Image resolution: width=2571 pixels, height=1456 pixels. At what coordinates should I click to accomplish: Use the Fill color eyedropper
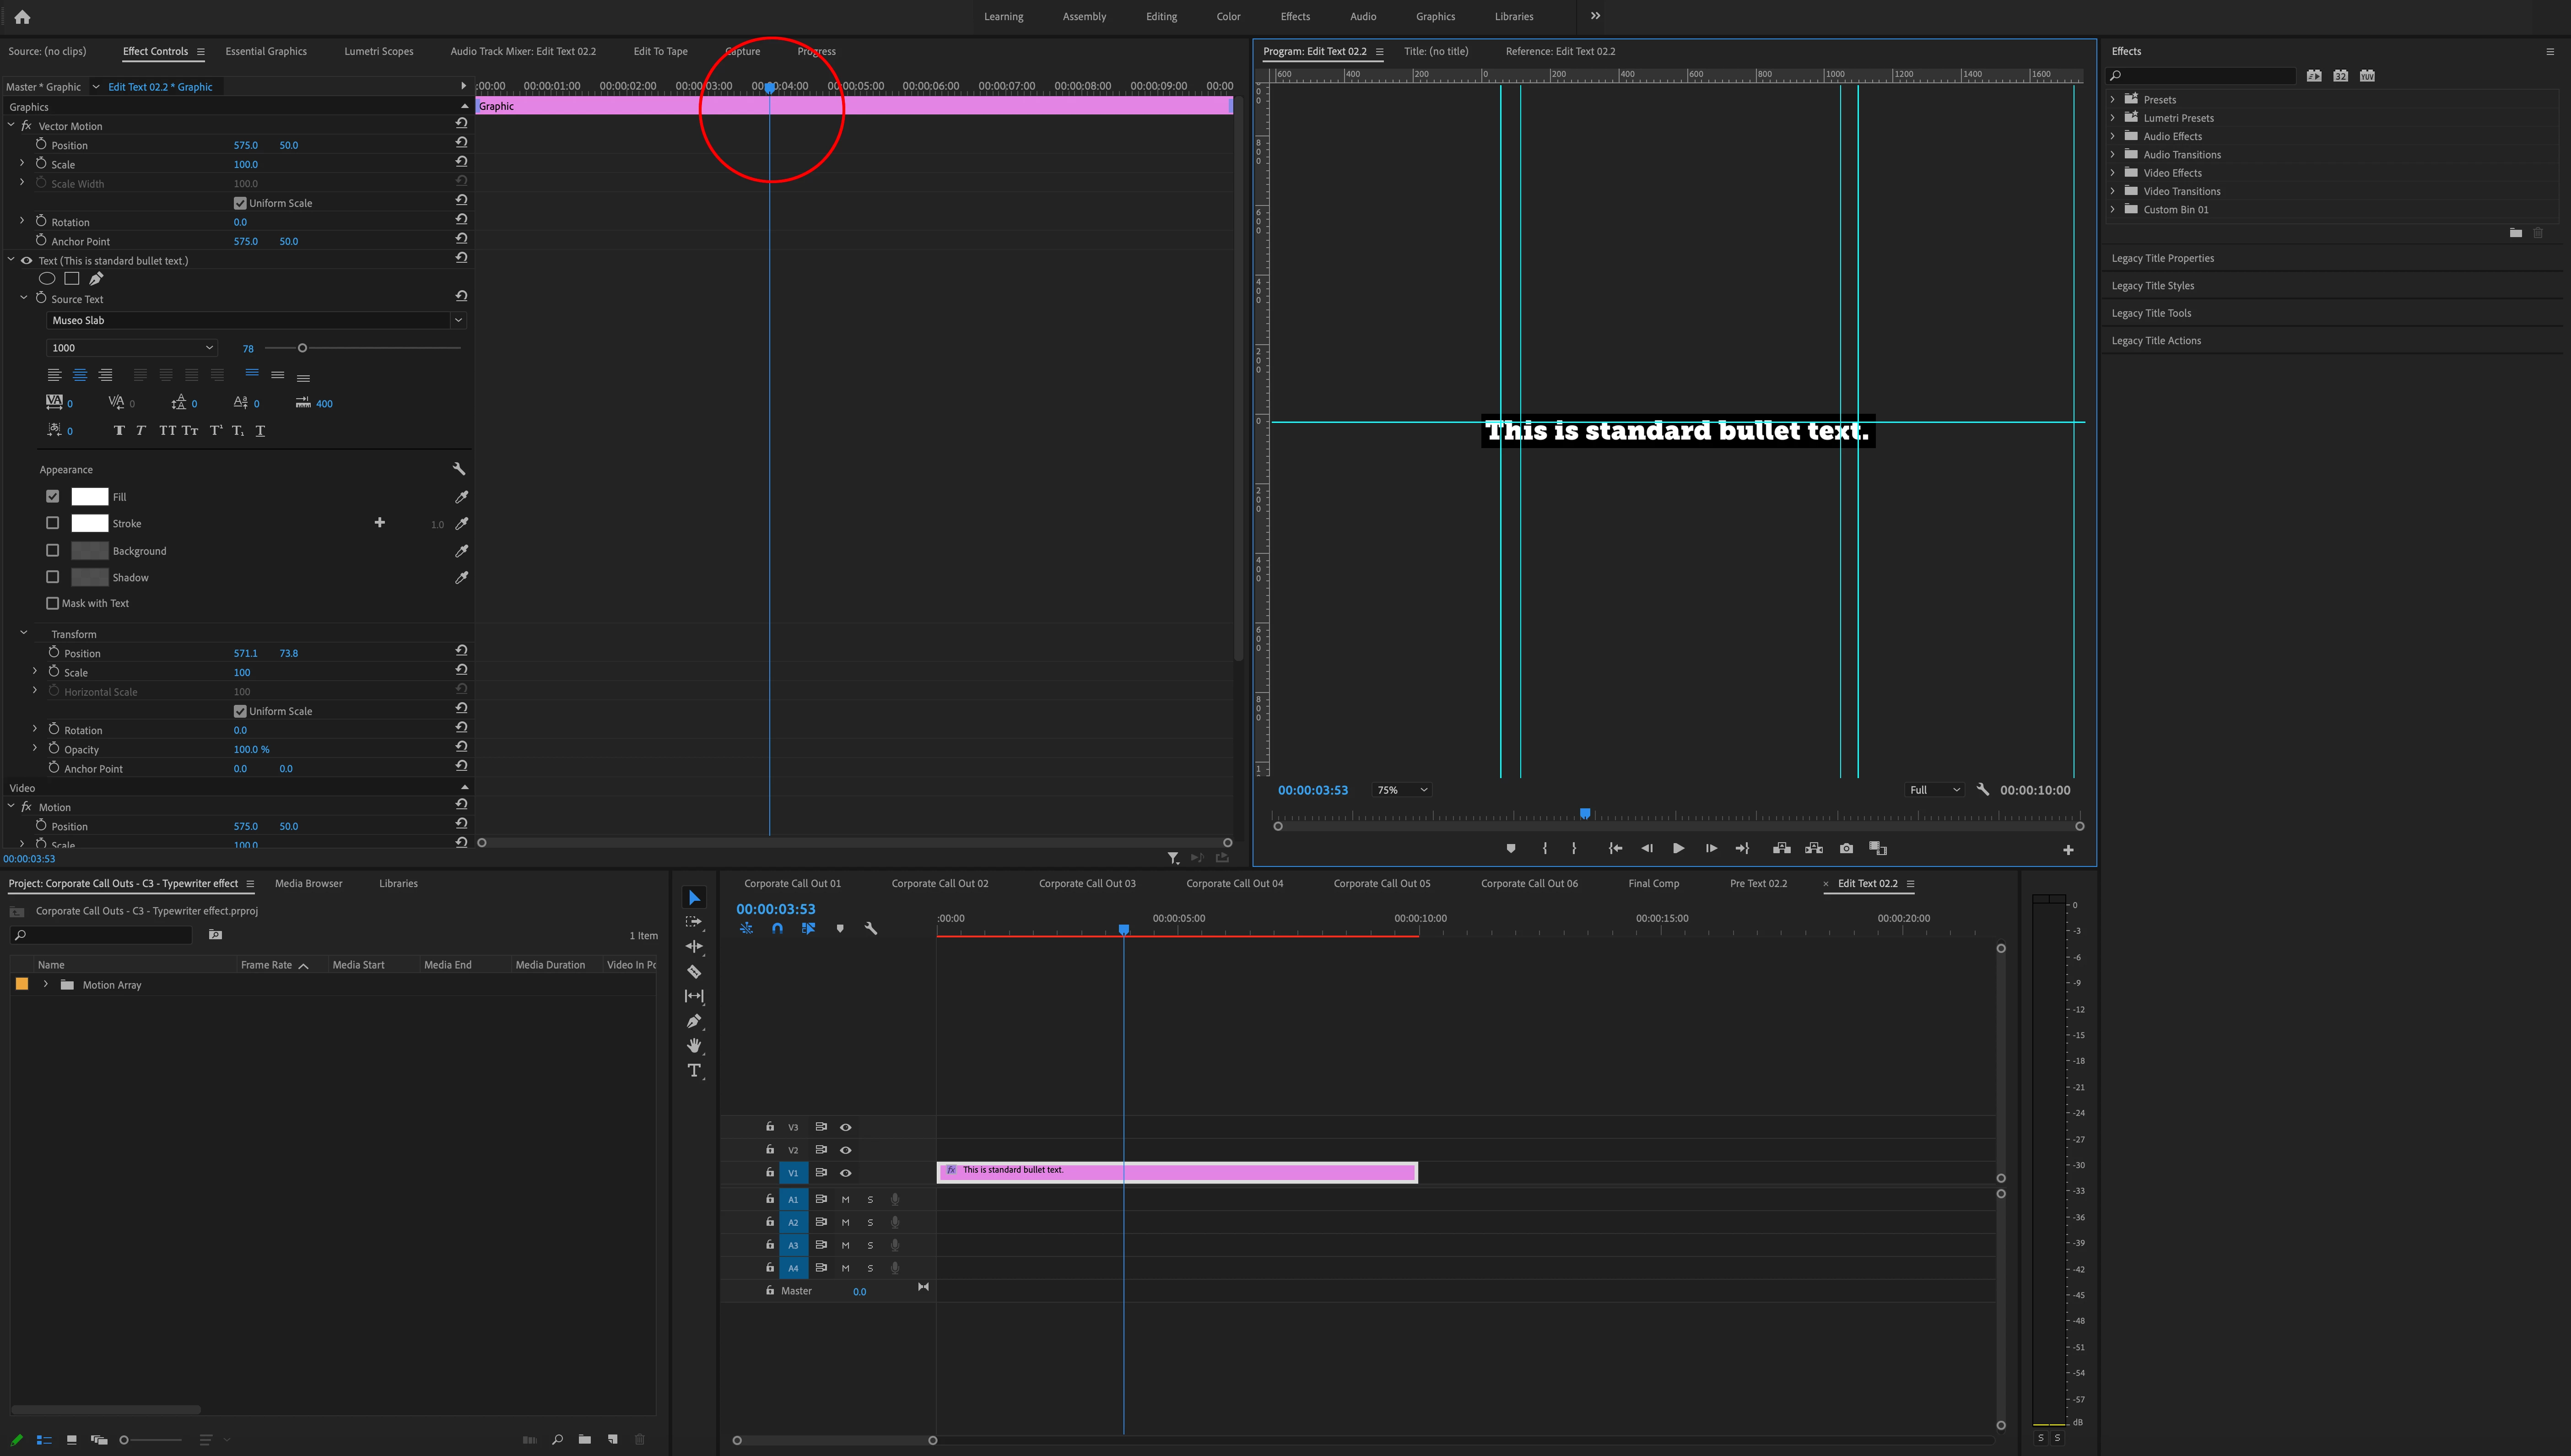pyautogui.click(x=461, y=497)
